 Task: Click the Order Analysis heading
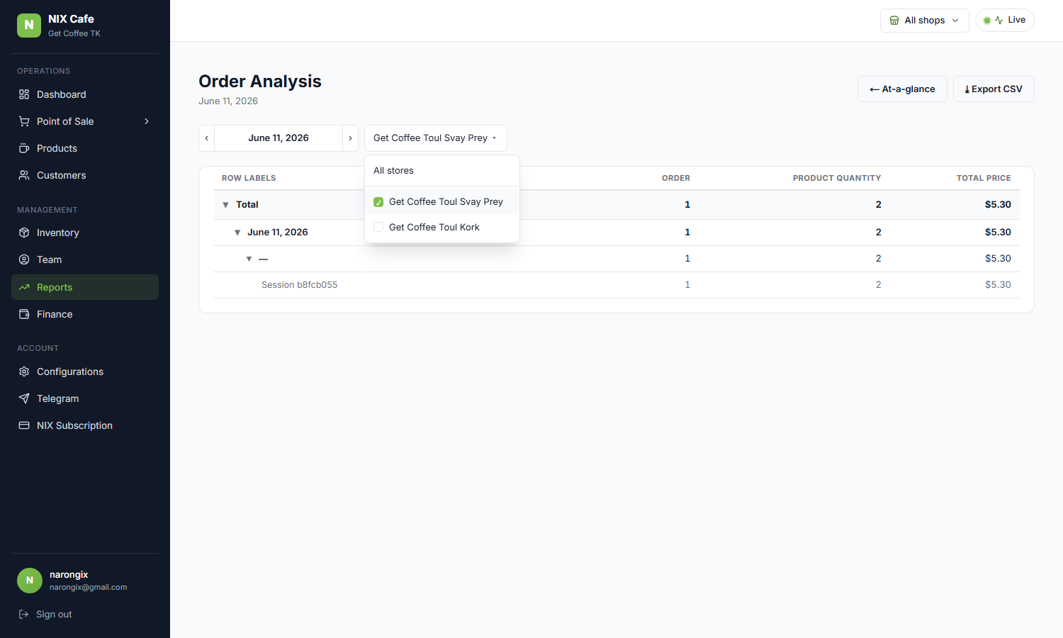(x=260, y=82)
